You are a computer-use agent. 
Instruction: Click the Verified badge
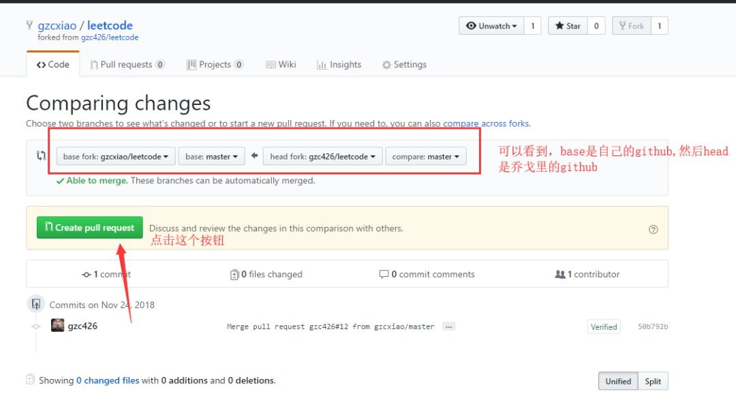click(x=604, y=326)
